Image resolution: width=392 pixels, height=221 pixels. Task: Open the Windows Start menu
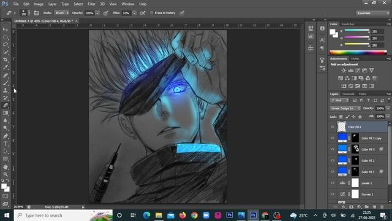coord(7,215)
